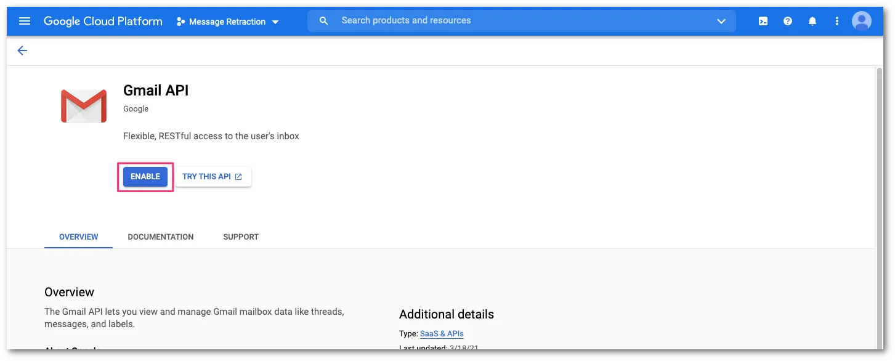Open your account avatar menu
Screen dimensions: 895x361
pyautogui.click(x=861, y=20)
